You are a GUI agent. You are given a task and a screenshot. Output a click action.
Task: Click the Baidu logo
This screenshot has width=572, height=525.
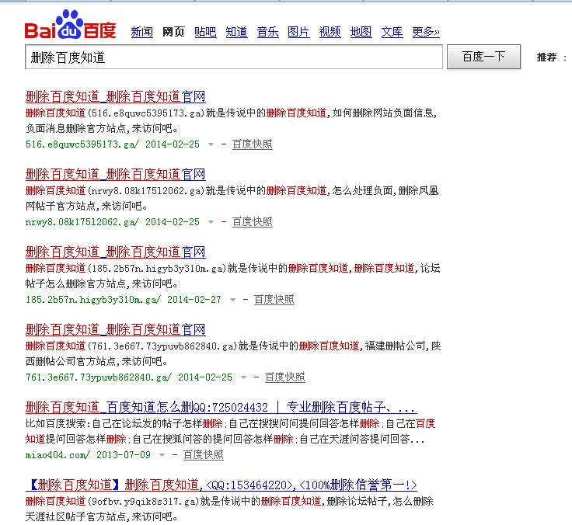[71, 25]
